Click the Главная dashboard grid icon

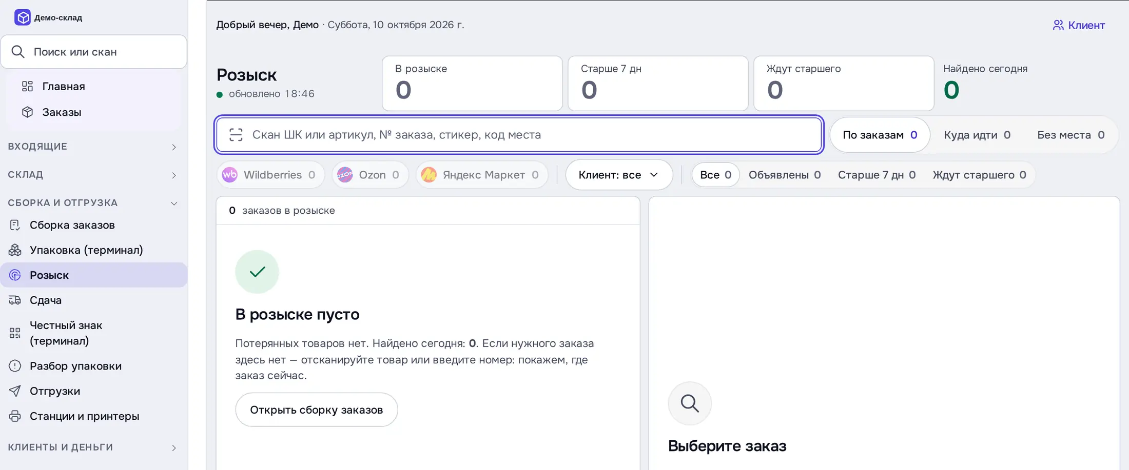pos(28,86)
